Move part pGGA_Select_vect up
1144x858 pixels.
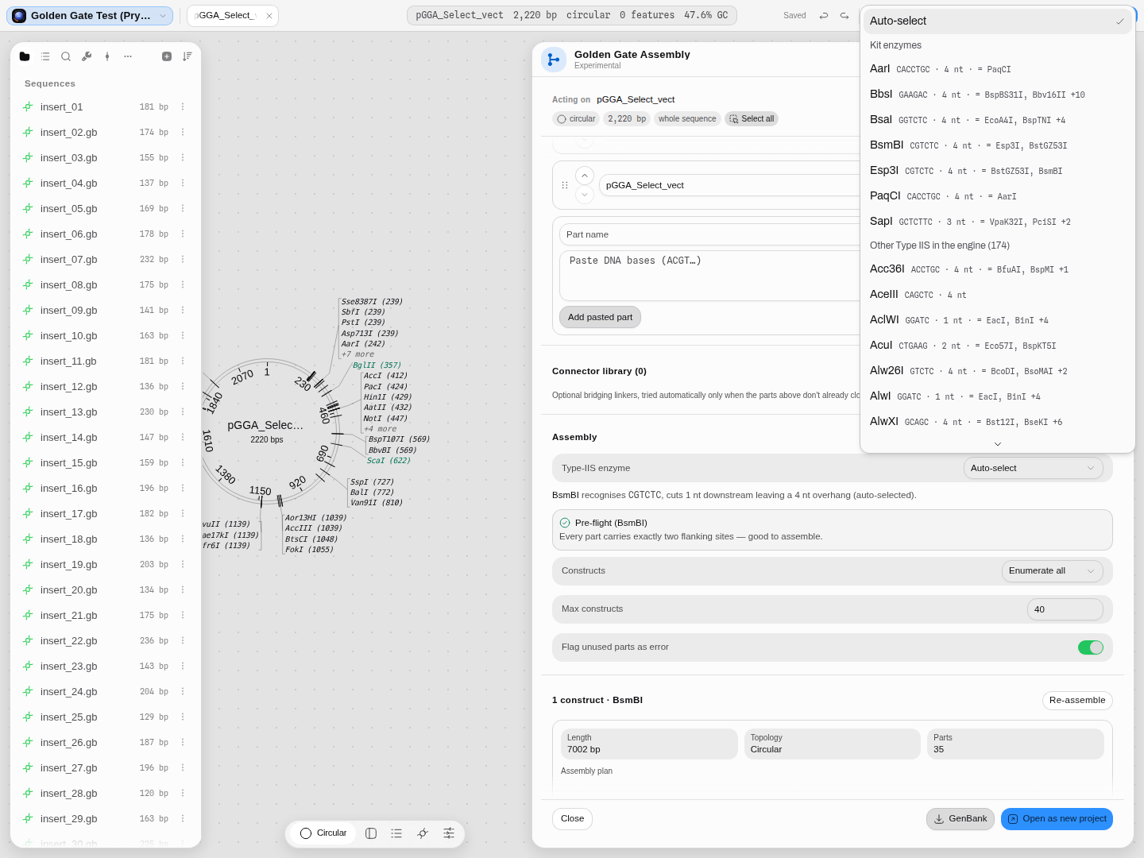pyautogui.click(x=585, y=176)
